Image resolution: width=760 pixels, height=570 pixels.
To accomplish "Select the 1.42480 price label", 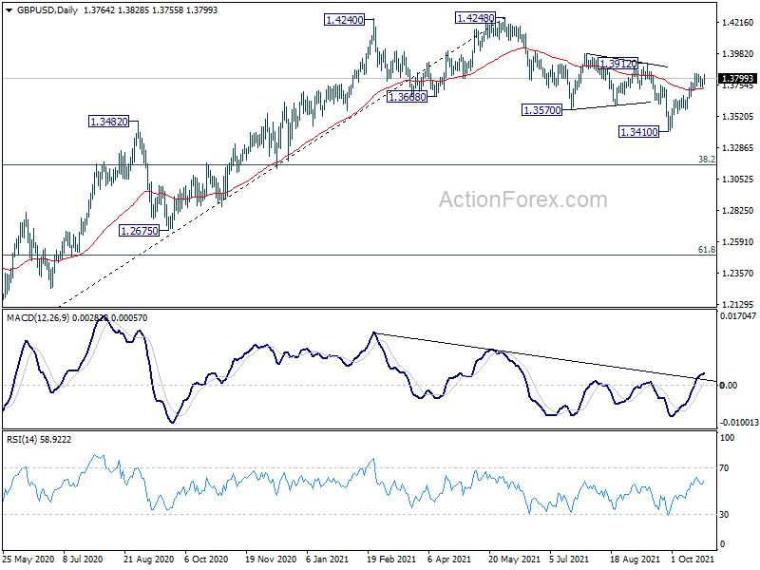I will [x=476, y=18].
